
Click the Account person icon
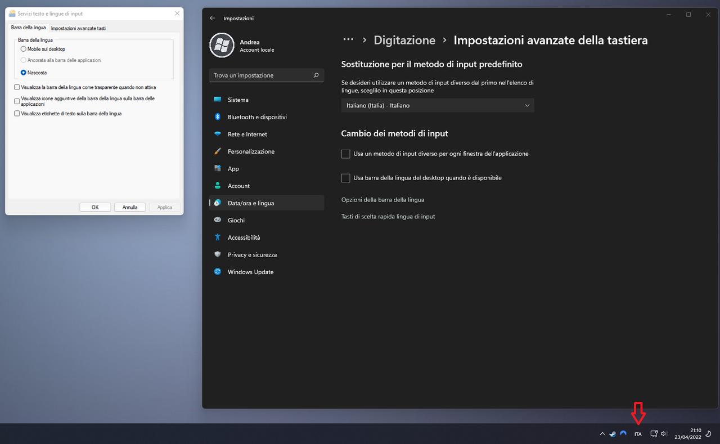pos(218,186)
